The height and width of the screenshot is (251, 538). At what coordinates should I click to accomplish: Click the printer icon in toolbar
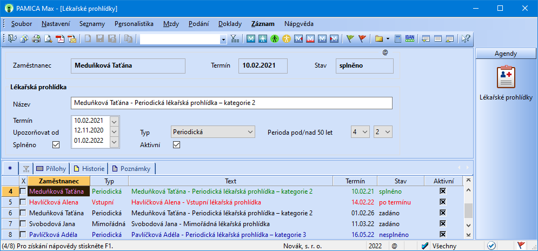[36, 39]
